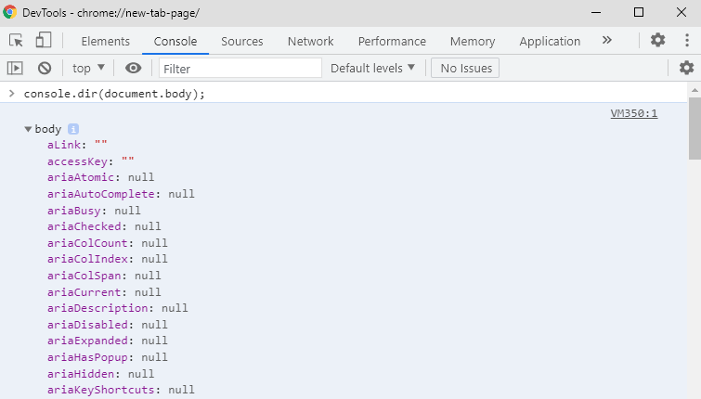Viewport: 701px width, 399px height.
Task: Open DevTools settings gear
Action: point(657,41)
